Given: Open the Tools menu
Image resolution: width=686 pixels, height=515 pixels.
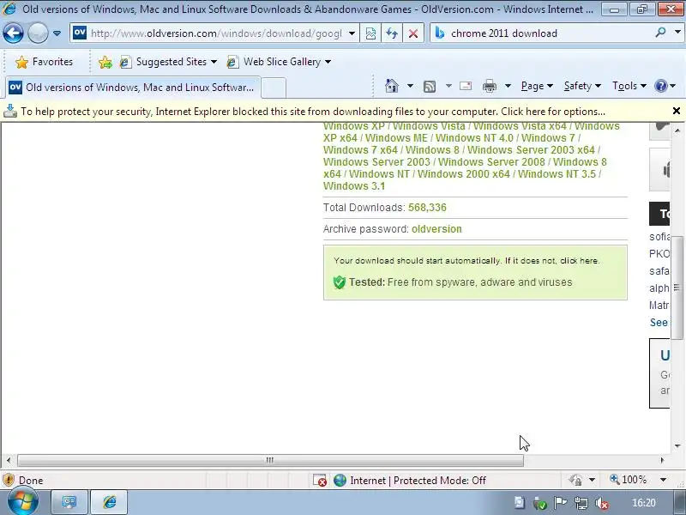Looking at the screenshot, I should point(629,86).
